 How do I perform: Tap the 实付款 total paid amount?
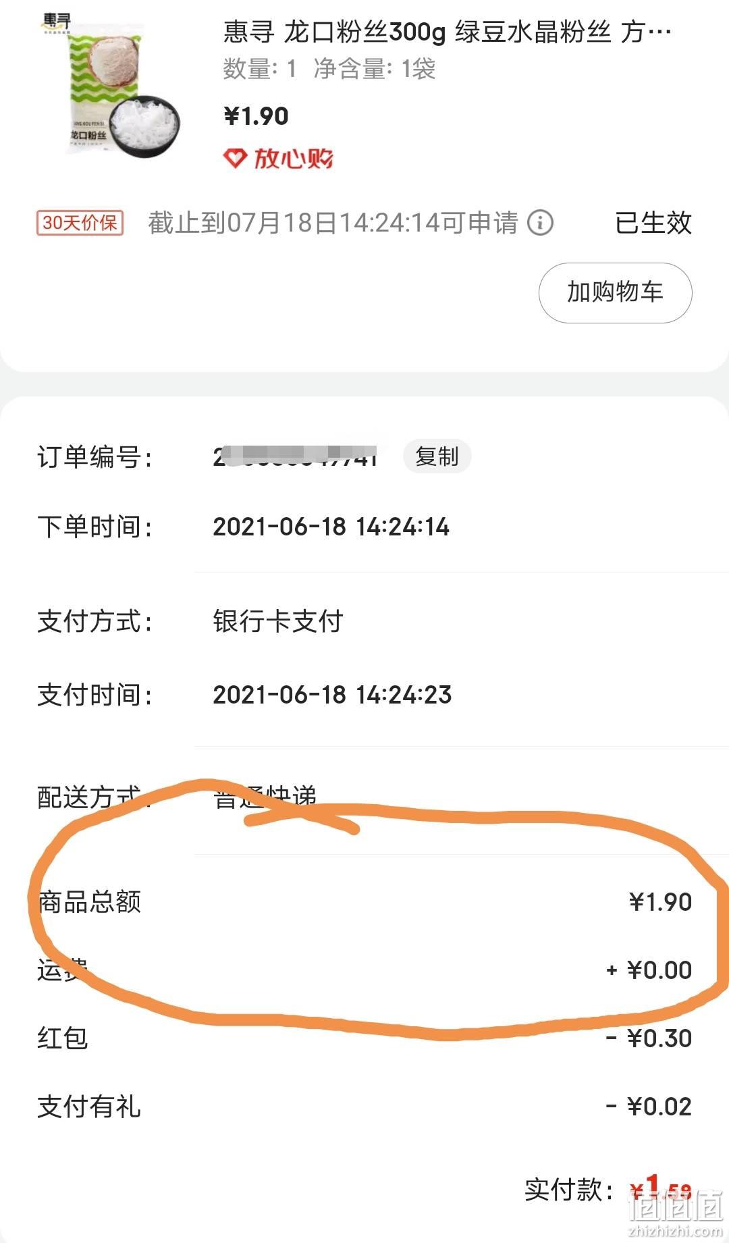click(661, 1190)
